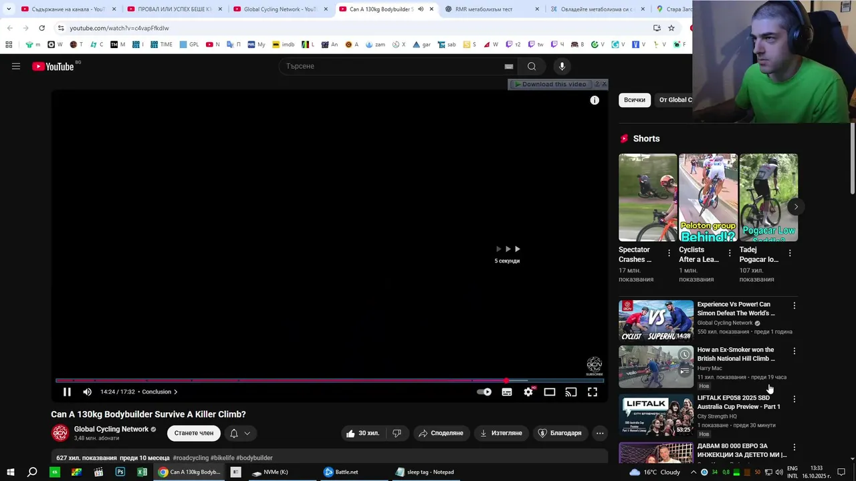856x481 pixels.
Task: Open YouTube guide hamburger menu
Action: [x=16, y=66]
